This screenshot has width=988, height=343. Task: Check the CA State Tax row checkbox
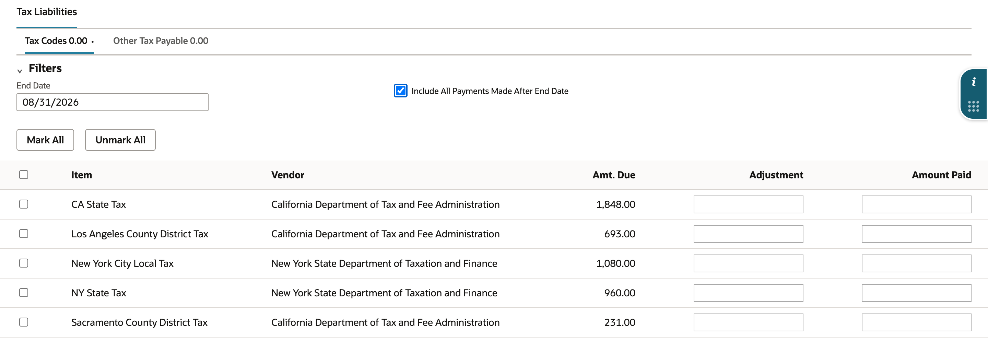point(24,204)
